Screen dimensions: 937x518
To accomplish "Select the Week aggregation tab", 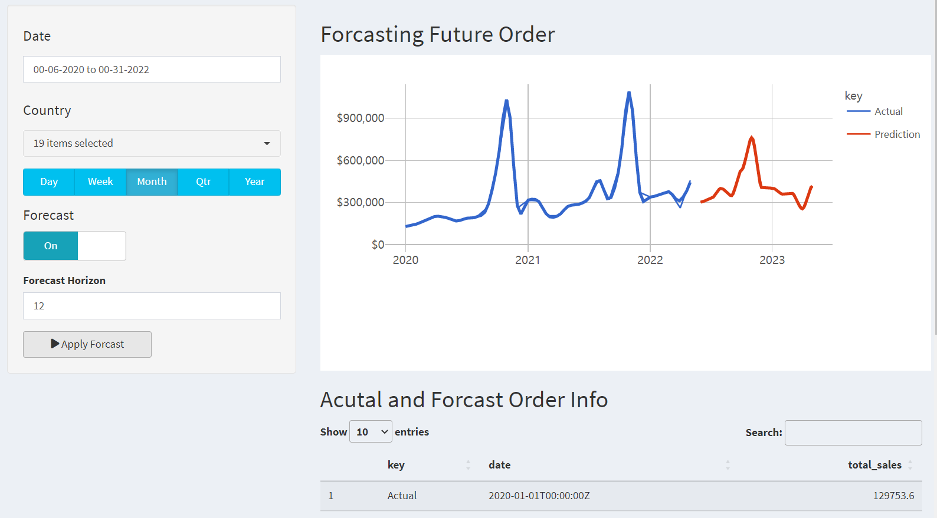I will [100, 182].
